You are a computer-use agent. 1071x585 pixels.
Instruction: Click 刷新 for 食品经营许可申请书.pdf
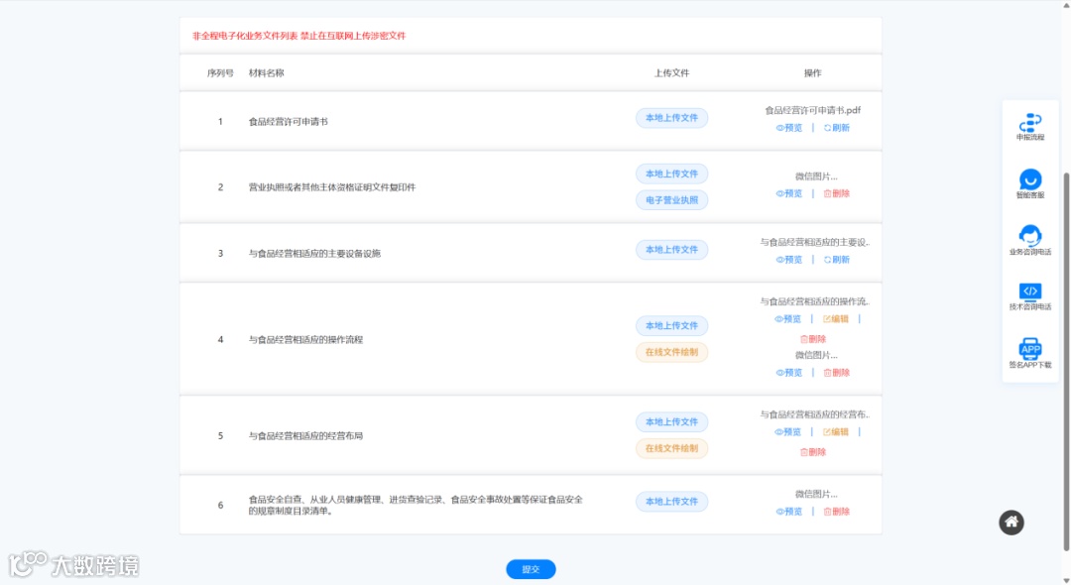836,128
